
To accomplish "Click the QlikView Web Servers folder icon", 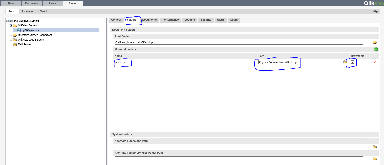I will click(x=15, y=40).
